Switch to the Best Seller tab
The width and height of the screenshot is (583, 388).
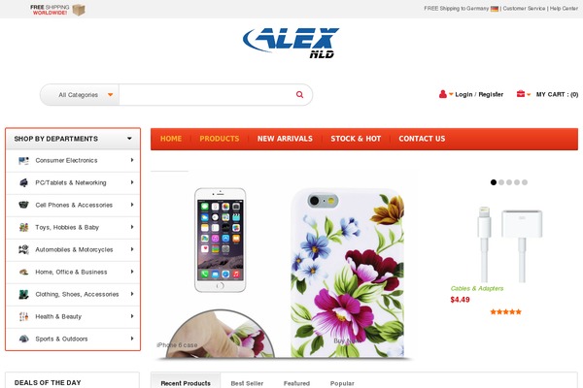(247, 383)
